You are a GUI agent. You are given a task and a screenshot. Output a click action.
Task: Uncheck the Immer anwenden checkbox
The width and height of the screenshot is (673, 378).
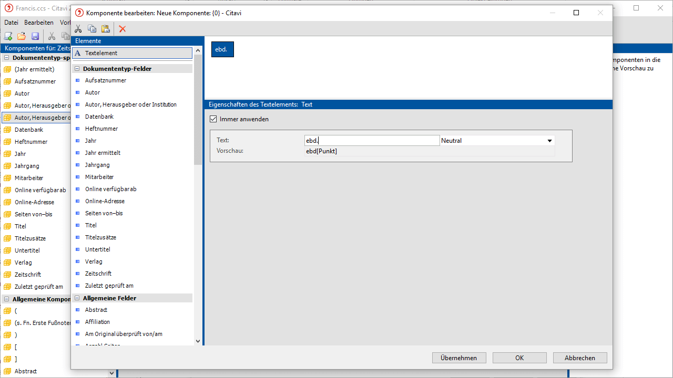pos(213,119)
